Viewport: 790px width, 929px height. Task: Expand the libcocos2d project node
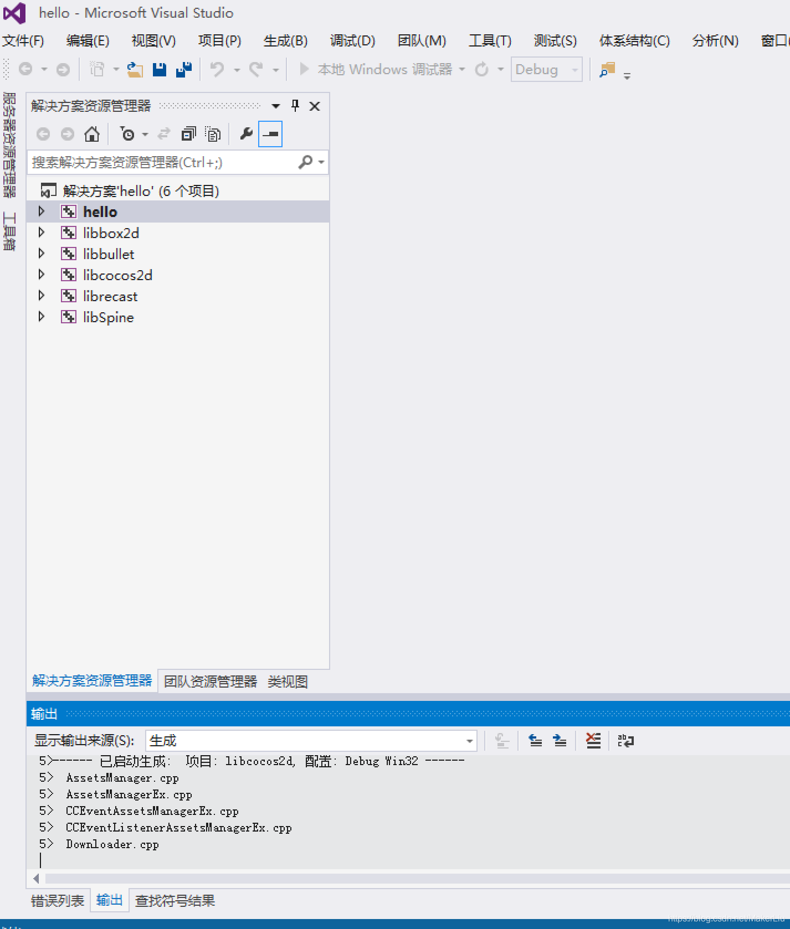pos(41,275)
